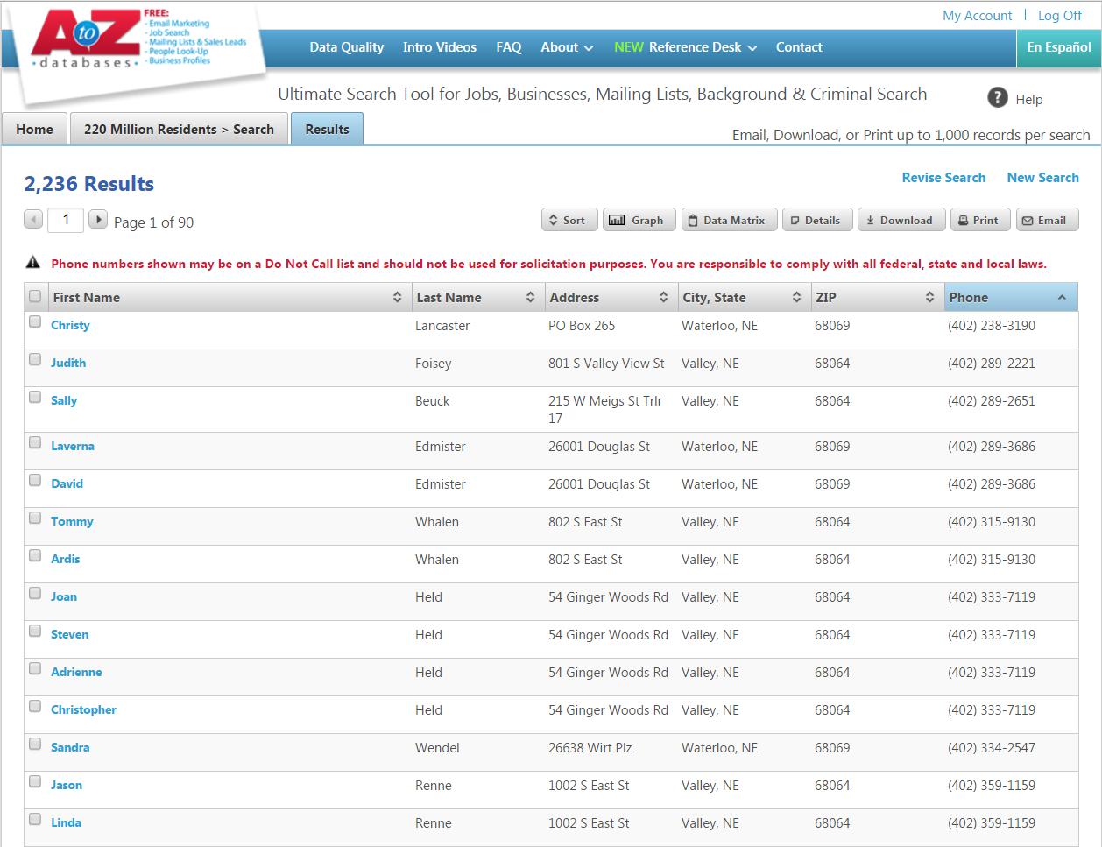Viewport: 1102px width, 847px height.
Task: Open Jason's record link
Action: tap(67, 785)
